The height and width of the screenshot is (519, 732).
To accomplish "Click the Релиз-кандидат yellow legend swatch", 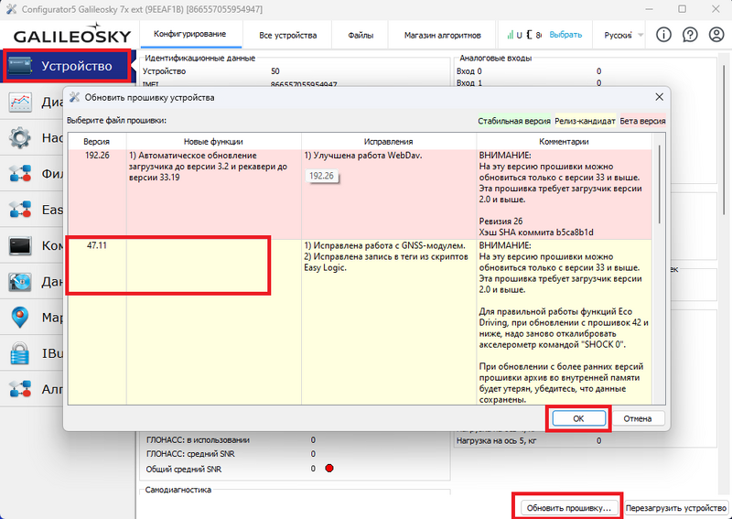I will pyautogui.click(x=585, y=121).
